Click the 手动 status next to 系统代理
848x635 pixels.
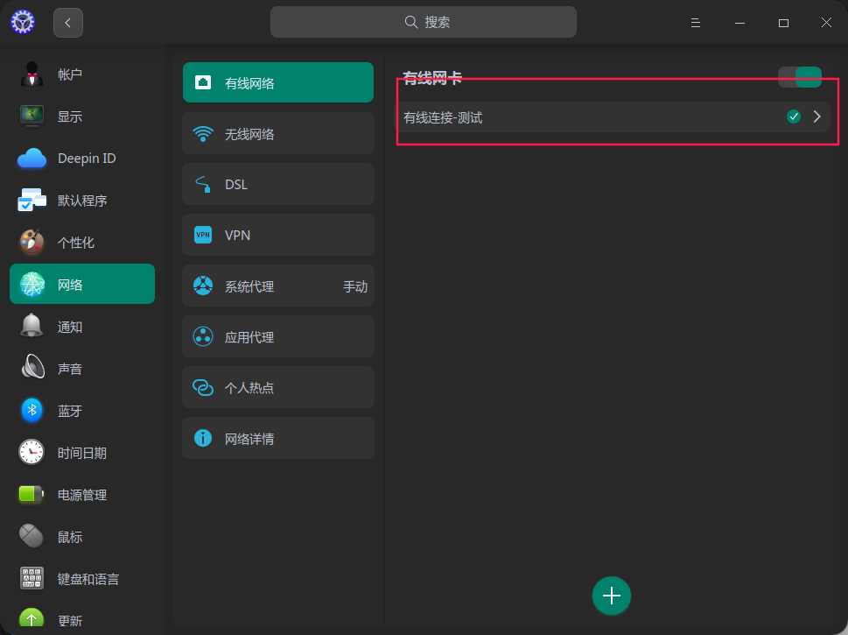[x=355, y=286]
